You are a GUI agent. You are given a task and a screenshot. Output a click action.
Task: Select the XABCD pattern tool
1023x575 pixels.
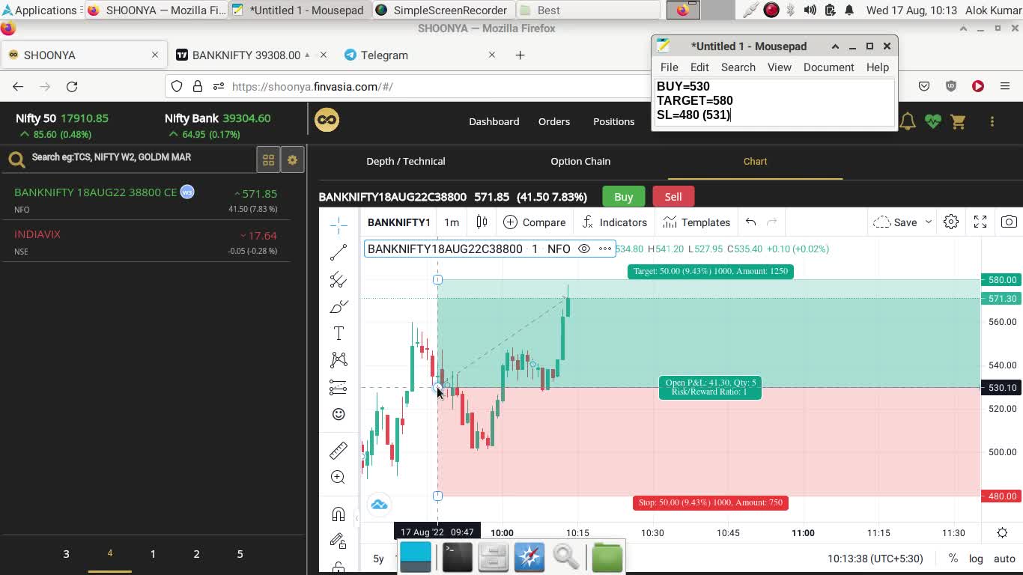tap(339, 360)
